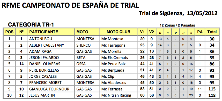
Task: Select the ANTONI BOU participant cell
Action: 51,39
